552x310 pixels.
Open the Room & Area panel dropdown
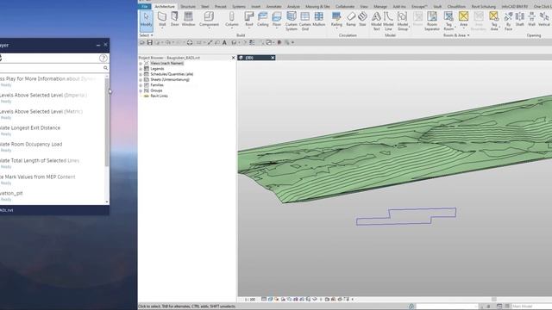click(x=456, y=35)
